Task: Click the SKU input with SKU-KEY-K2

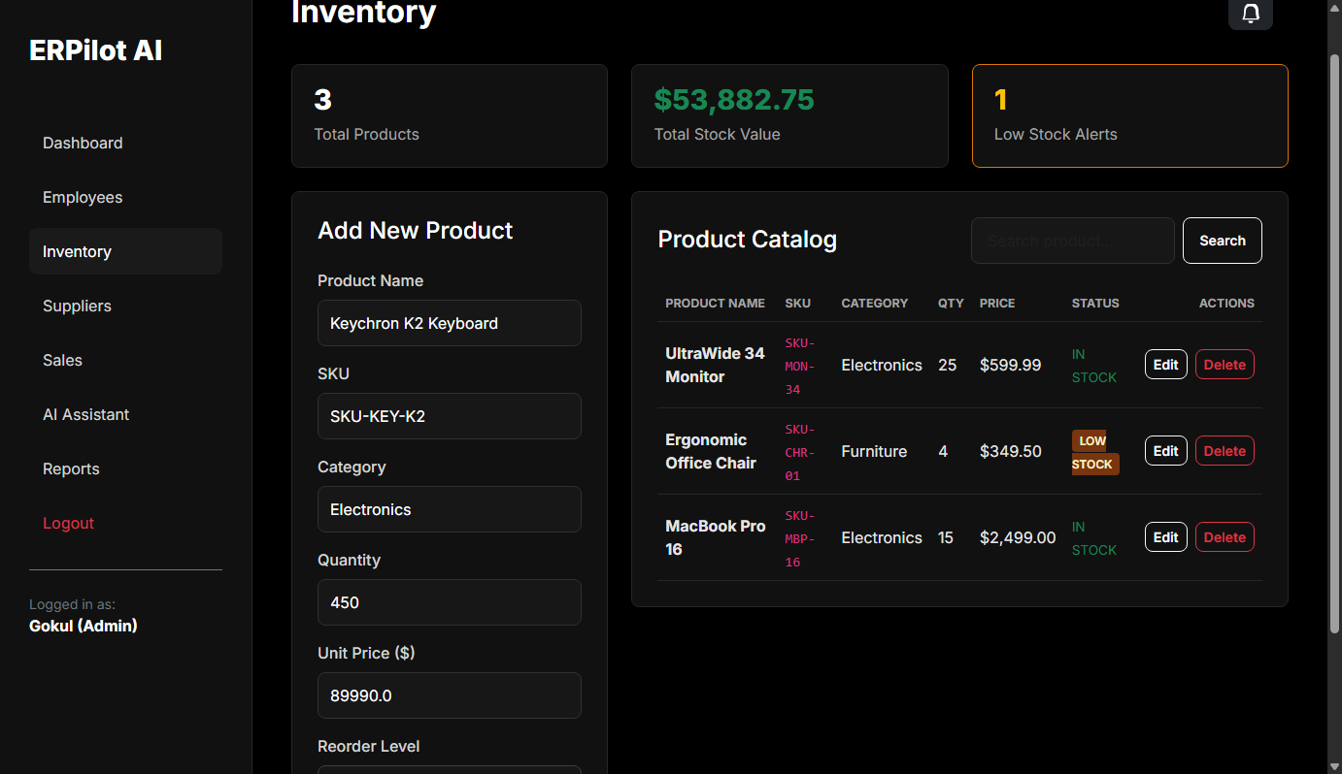Action: [x=450, y=416]
